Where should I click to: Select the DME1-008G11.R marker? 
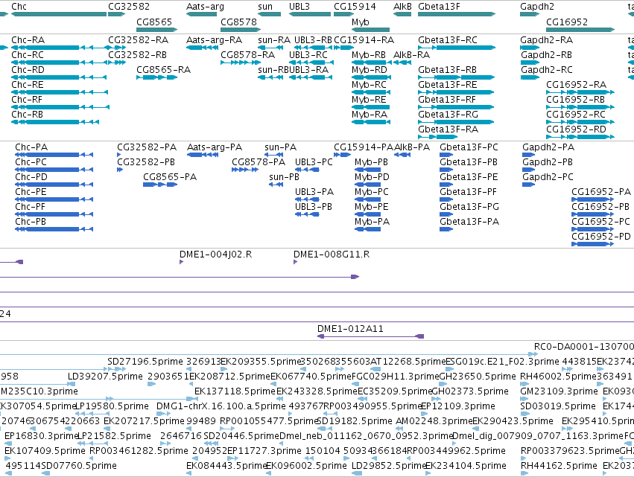(295, 262)
